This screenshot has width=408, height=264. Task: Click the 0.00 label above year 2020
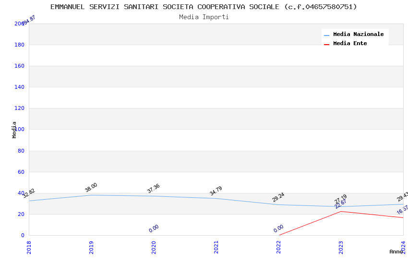[154, 228]
